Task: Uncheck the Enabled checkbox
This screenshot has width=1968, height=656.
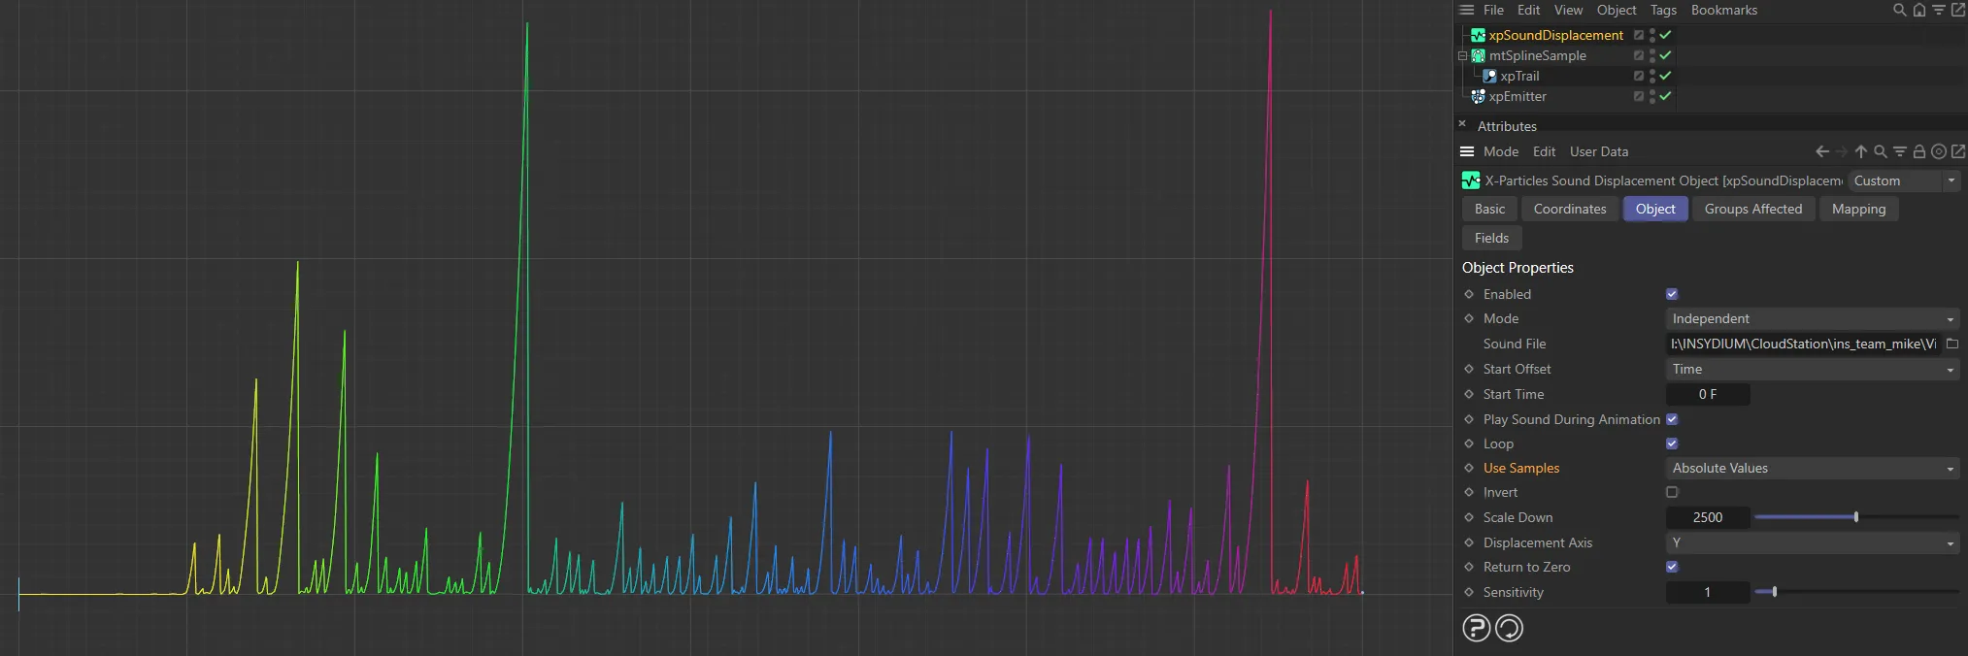Action: click(1672, 294)
